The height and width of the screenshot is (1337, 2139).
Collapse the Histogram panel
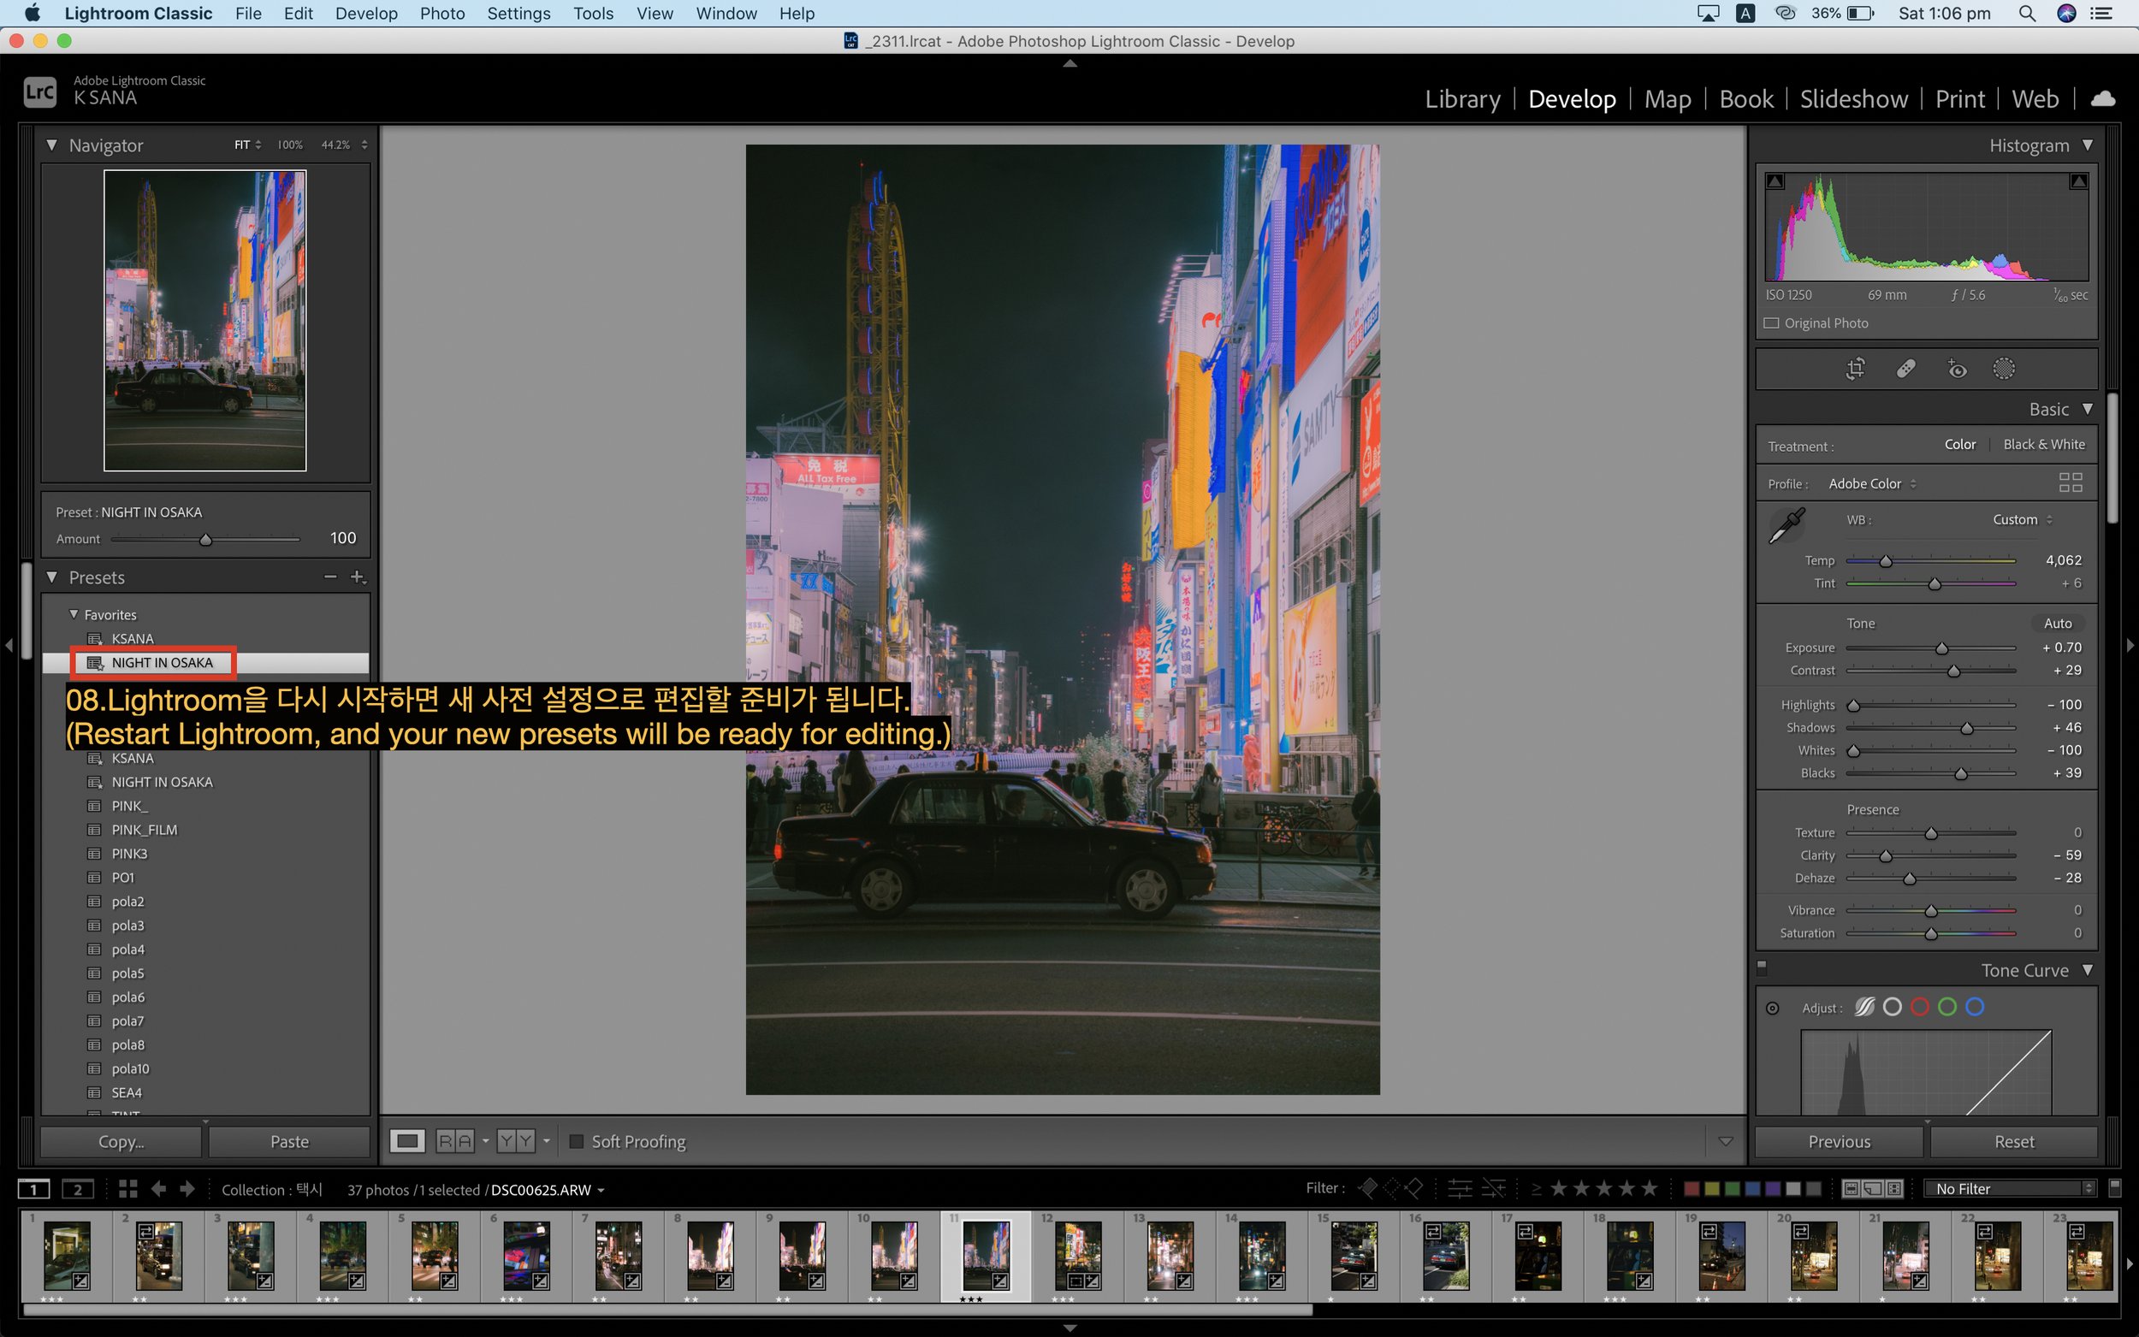coord(2087,144)
